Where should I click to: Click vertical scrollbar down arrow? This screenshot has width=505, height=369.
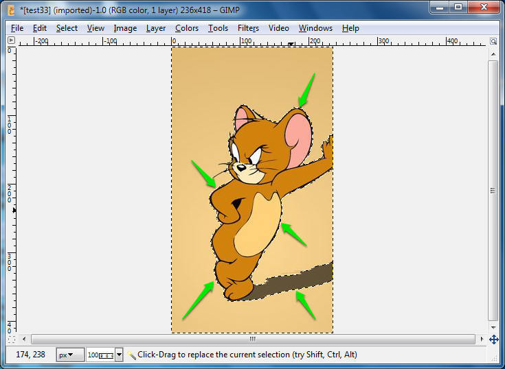coord(493,327)
